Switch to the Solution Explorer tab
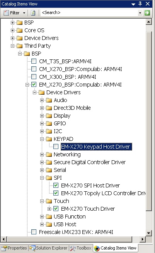 (49, 248)
